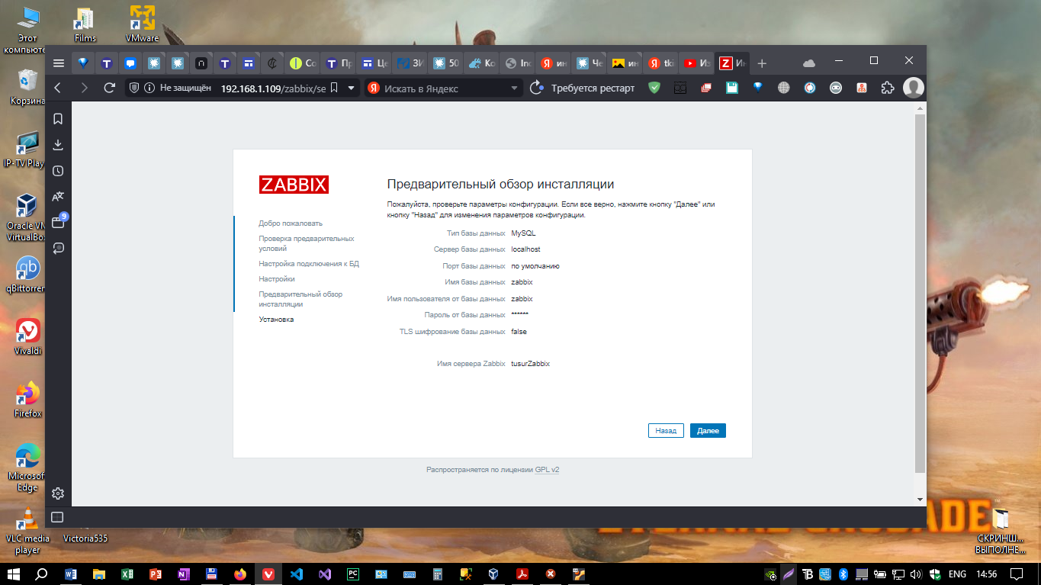
Task: Open the Films folder on desktop
Action: 85,24
